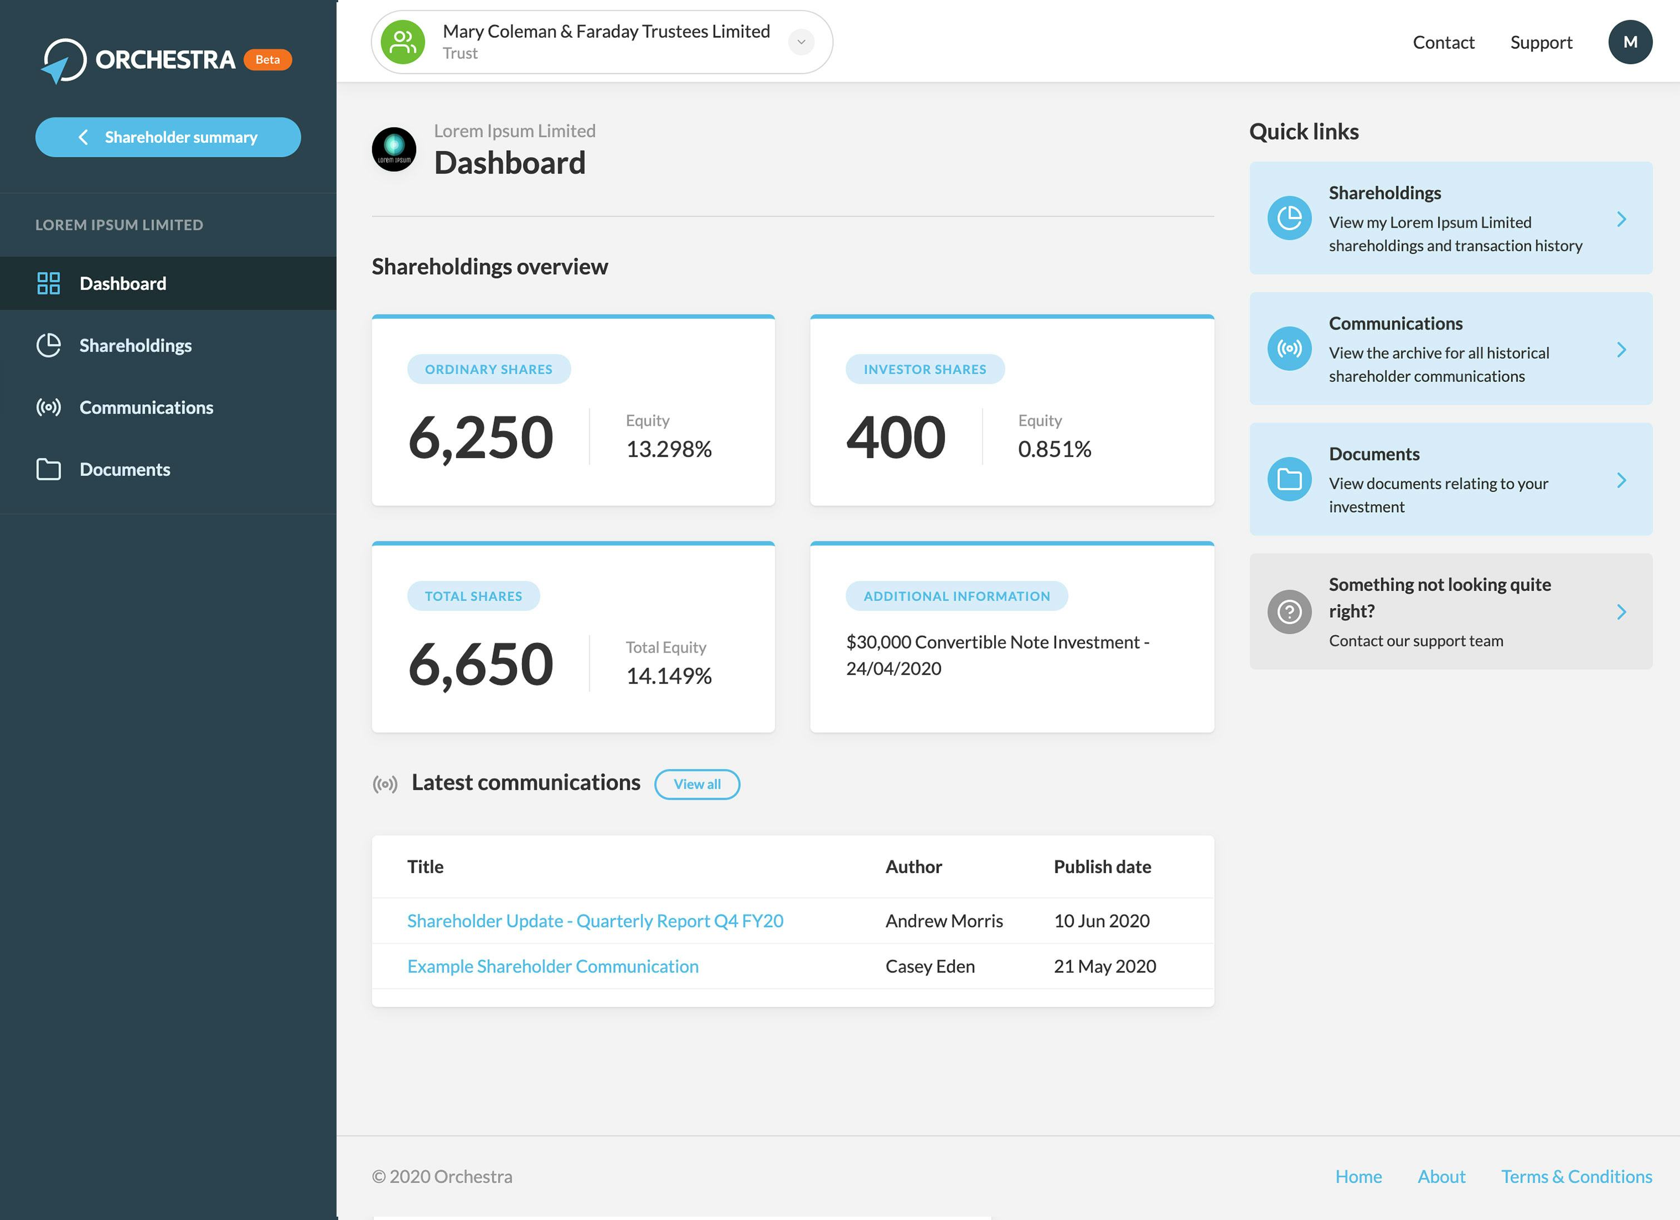The width and height of the screenshot is (1680, 1220).
Task: Switch to Support in the top navigation
Action: pyautogui.click(x=1541, y=42)
